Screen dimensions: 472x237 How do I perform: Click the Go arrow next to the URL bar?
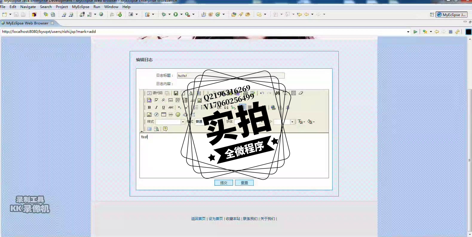(415, 32)
